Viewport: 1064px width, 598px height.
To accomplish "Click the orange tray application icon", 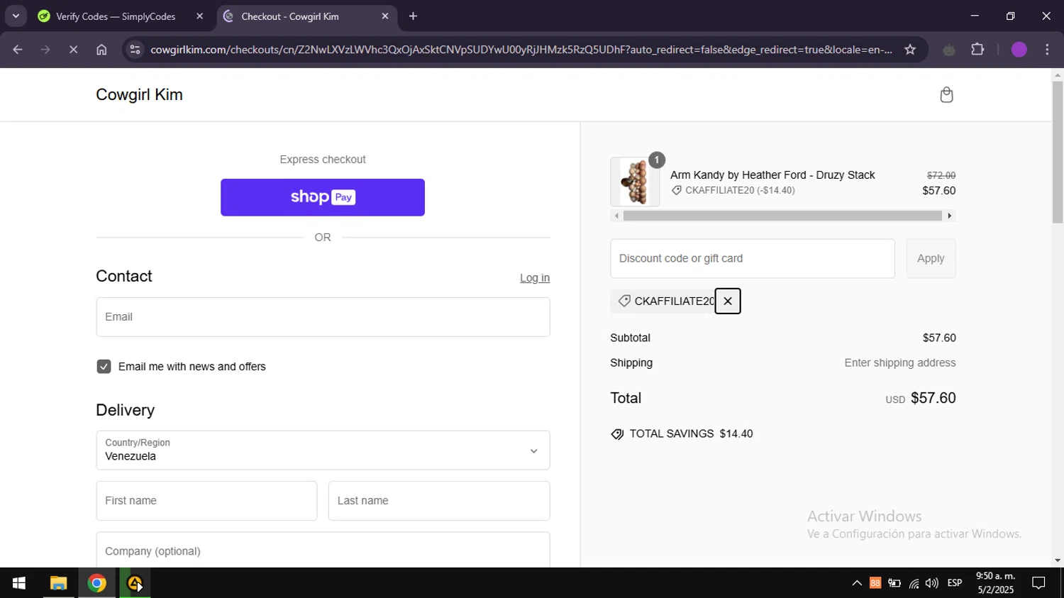I will [x=875, y=583].
